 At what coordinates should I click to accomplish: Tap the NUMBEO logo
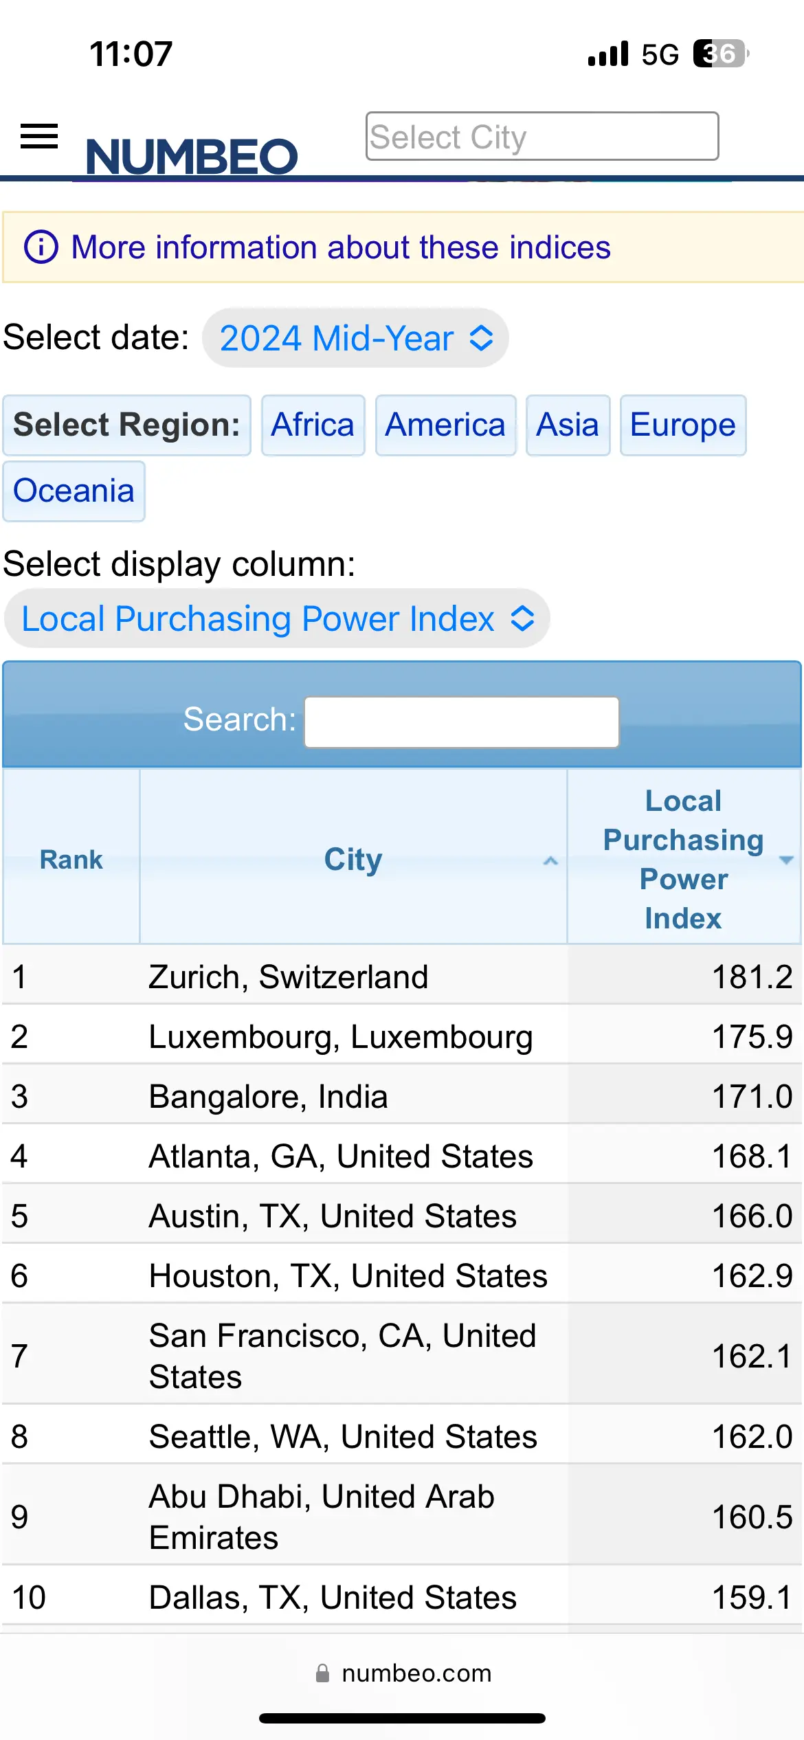point(192,156)
